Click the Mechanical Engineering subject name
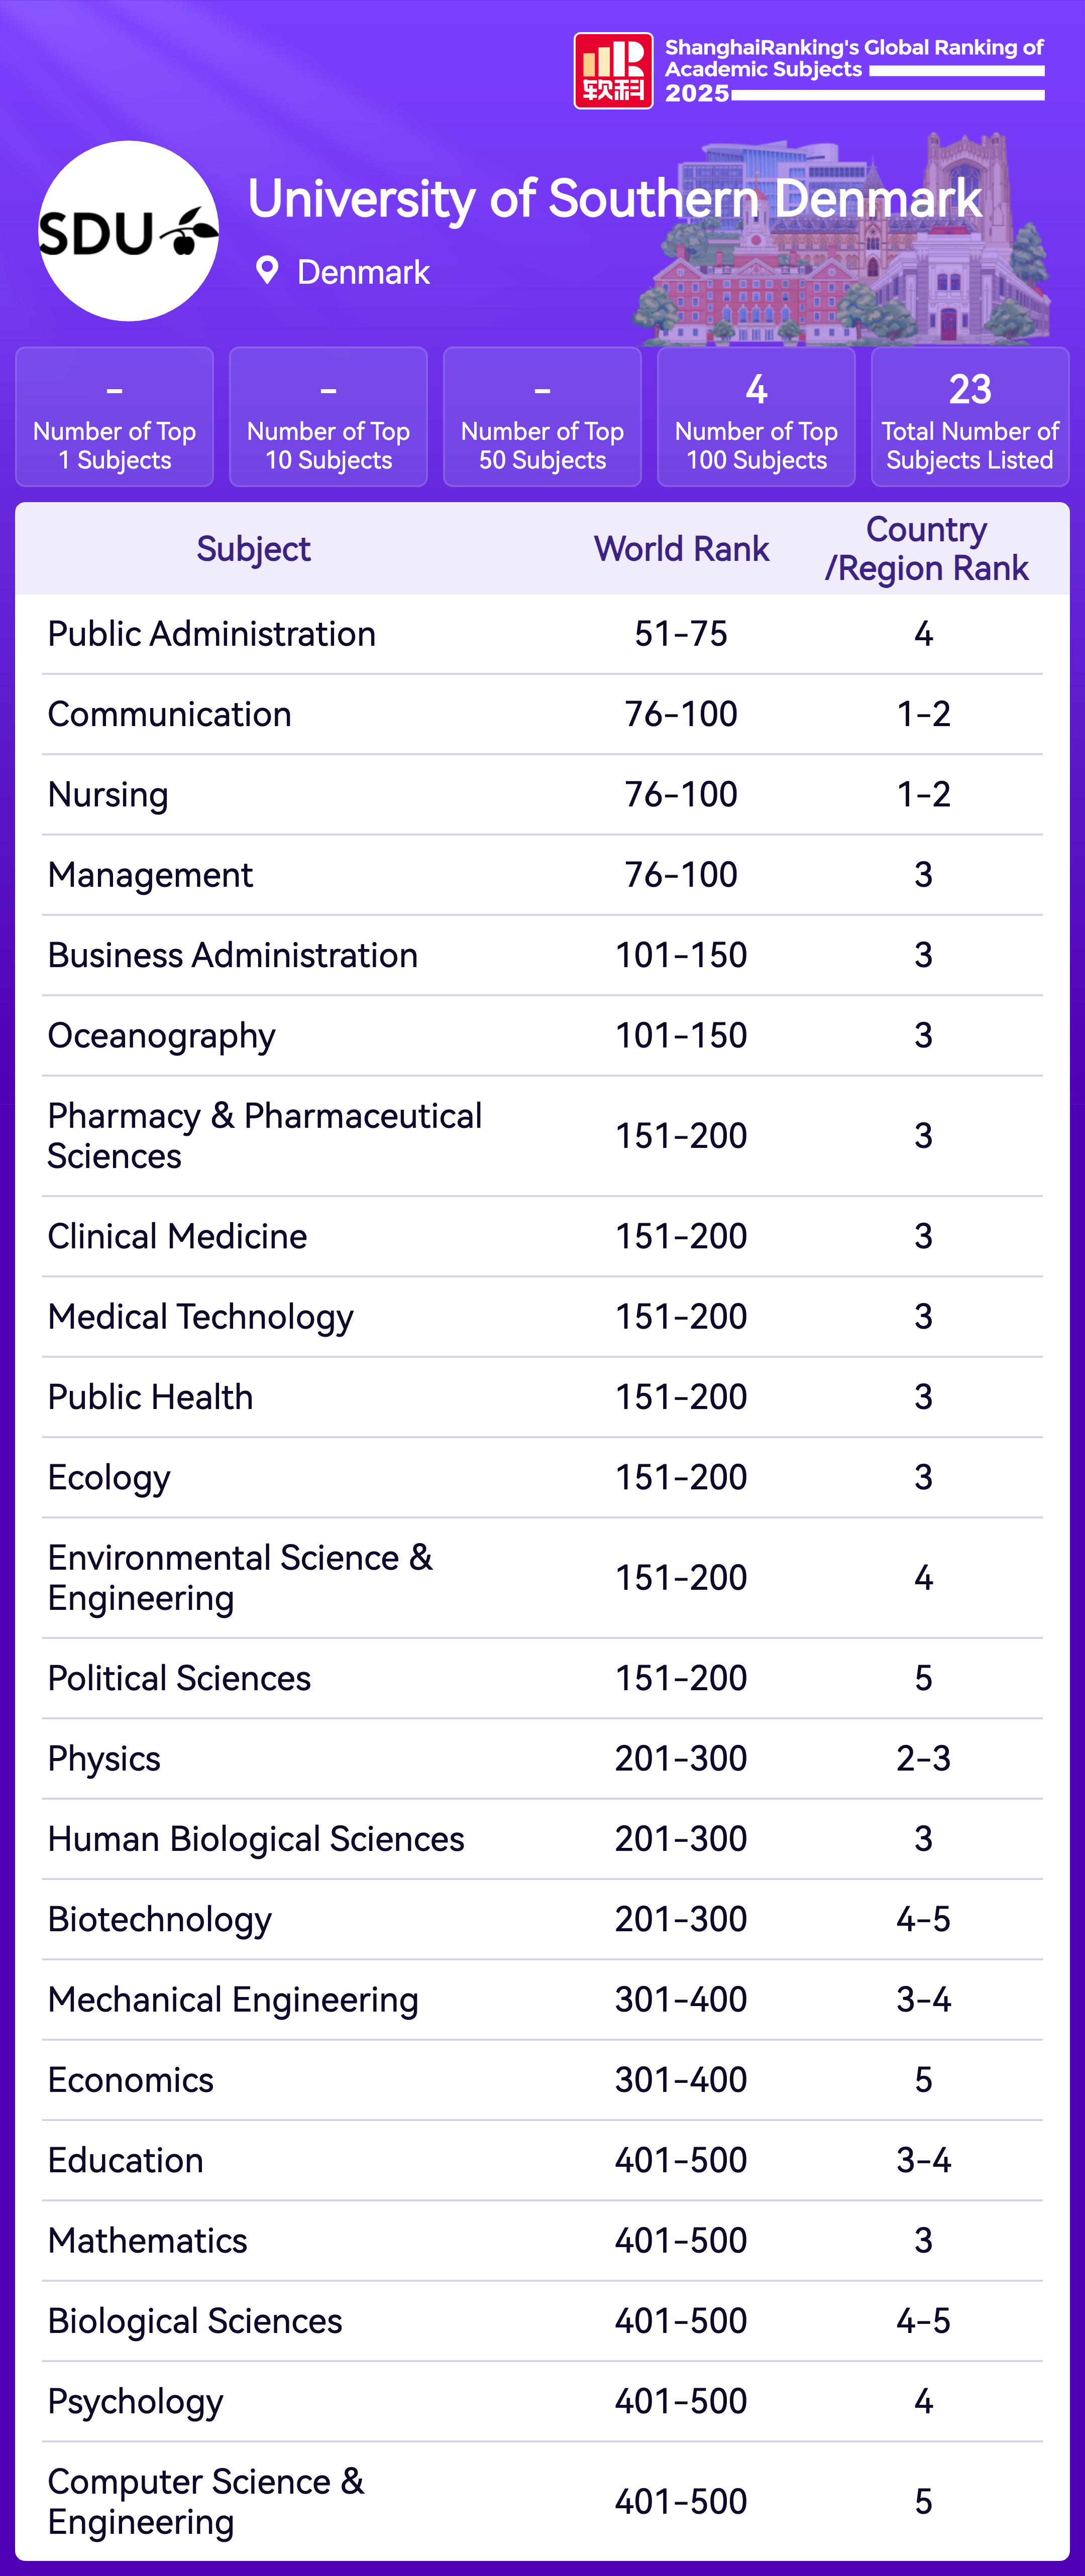This screenshot has width=1085, height=2576. click(x=233, y=1999)
